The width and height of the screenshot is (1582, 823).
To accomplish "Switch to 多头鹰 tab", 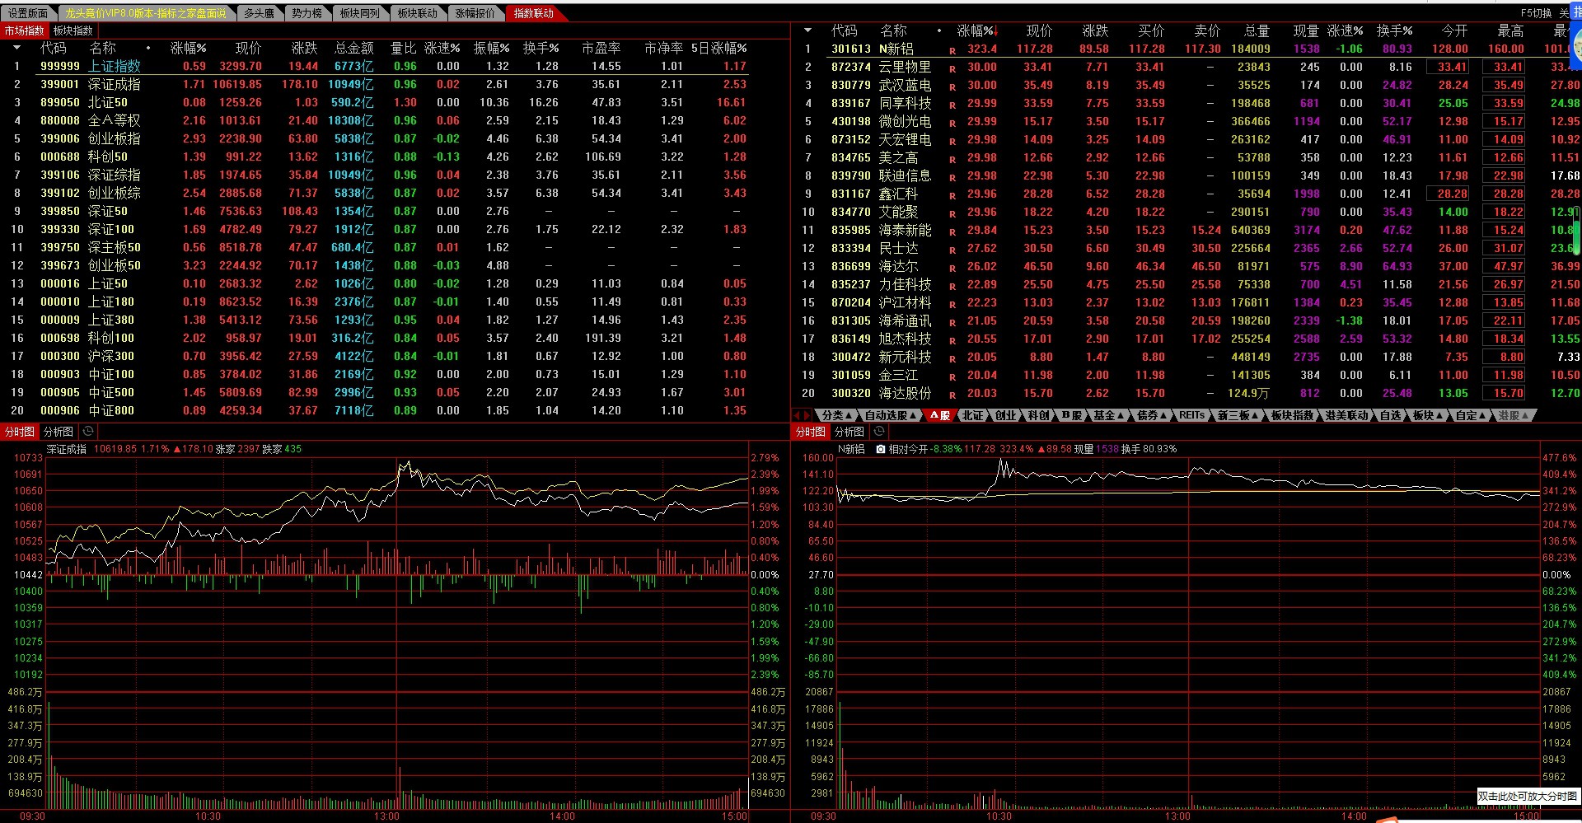I will (x=259, y=13).
